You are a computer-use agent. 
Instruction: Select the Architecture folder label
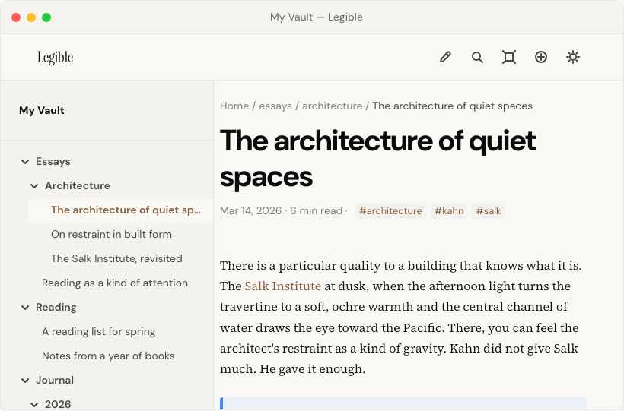coord(77,185)
